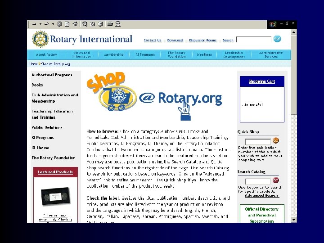Open the Featured Products heading link
324x243 pixels.
pyautogui.click(x=55, y=172)
